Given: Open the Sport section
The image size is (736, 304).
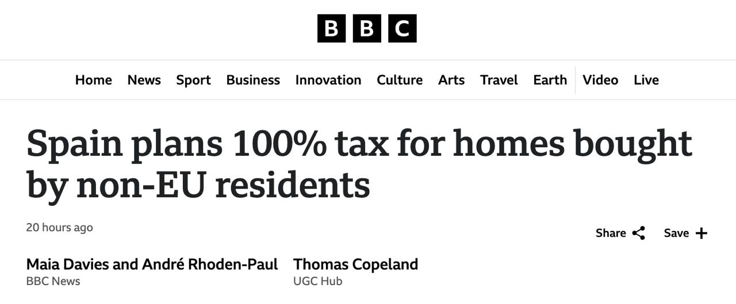Looking at the screenshot, I should (x=193, y=80).
